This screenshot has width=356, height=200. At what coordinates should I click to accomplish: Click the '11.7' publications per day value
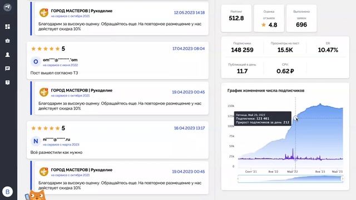point(243,71)
